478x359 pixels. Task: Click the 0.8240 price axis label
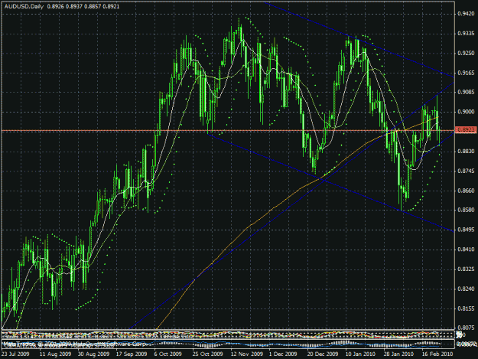pyautogui.click(x=466, y=289)
